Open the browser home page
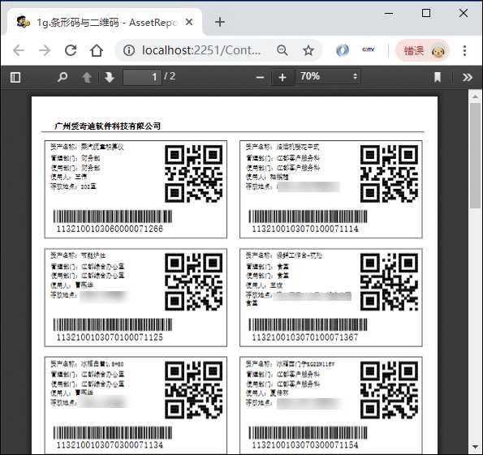The height and width of the screenshot is (455, 483). pyautogui.click(x=97, y=50)
